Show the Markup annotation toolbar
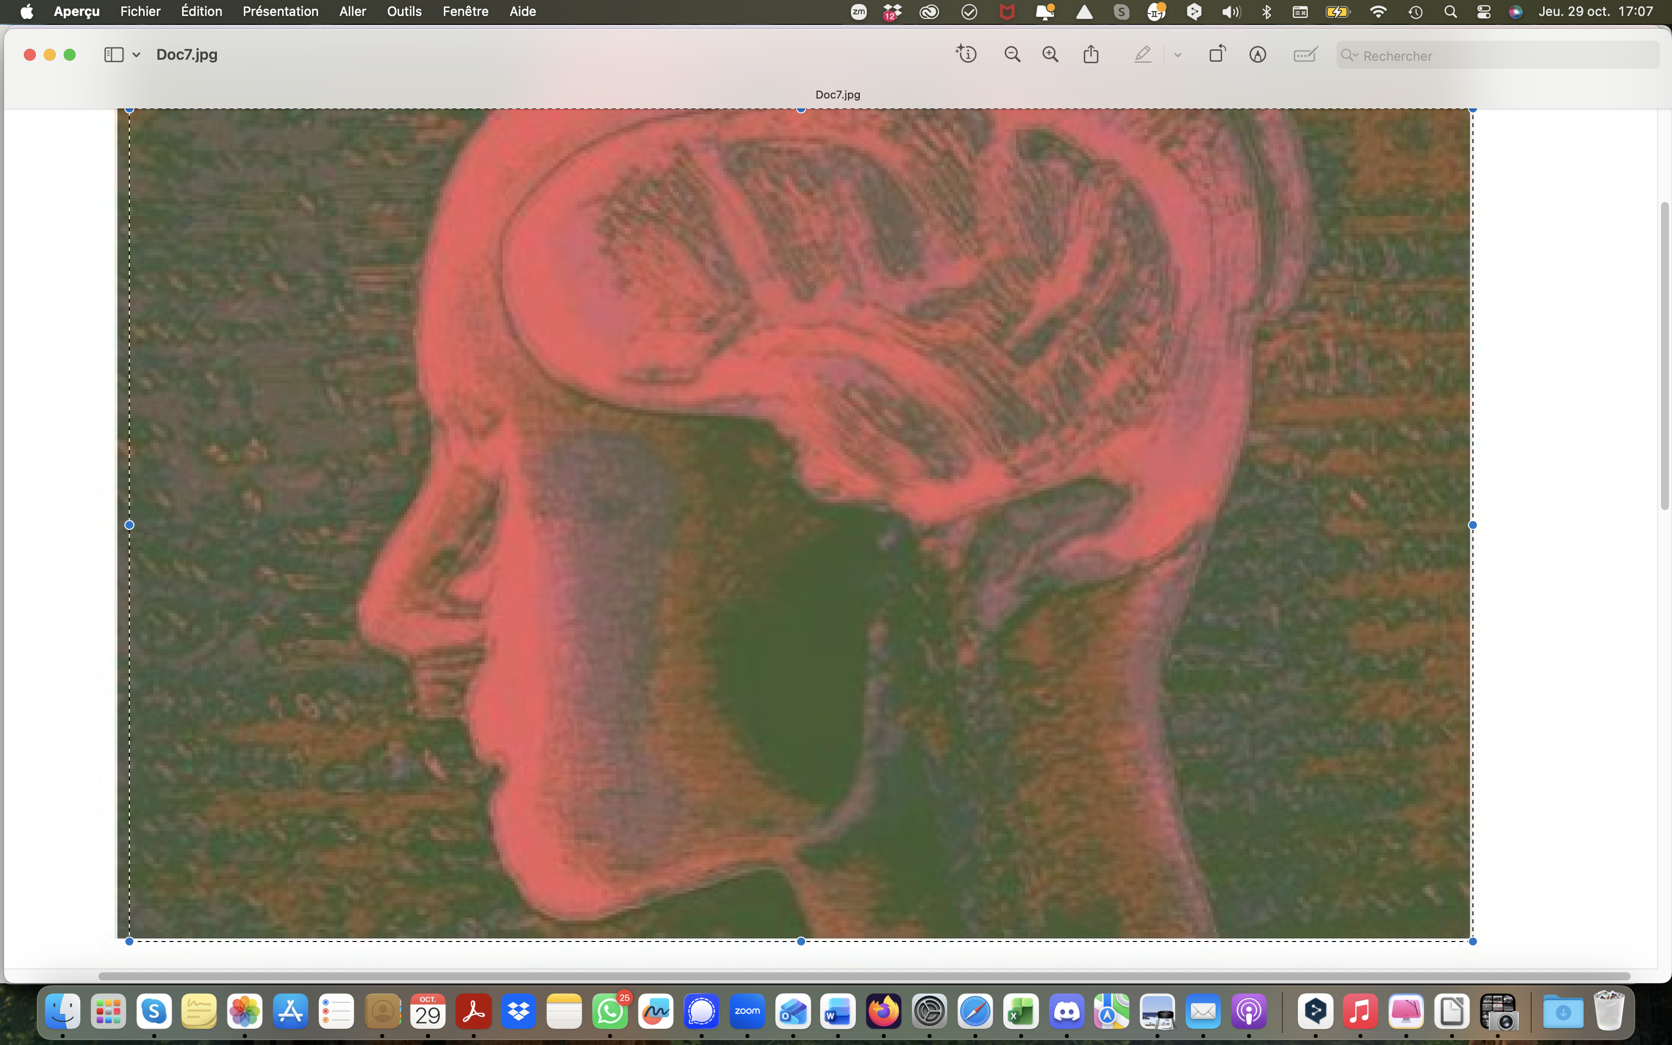The image size is (1672, 1045). click(1257, 54)
